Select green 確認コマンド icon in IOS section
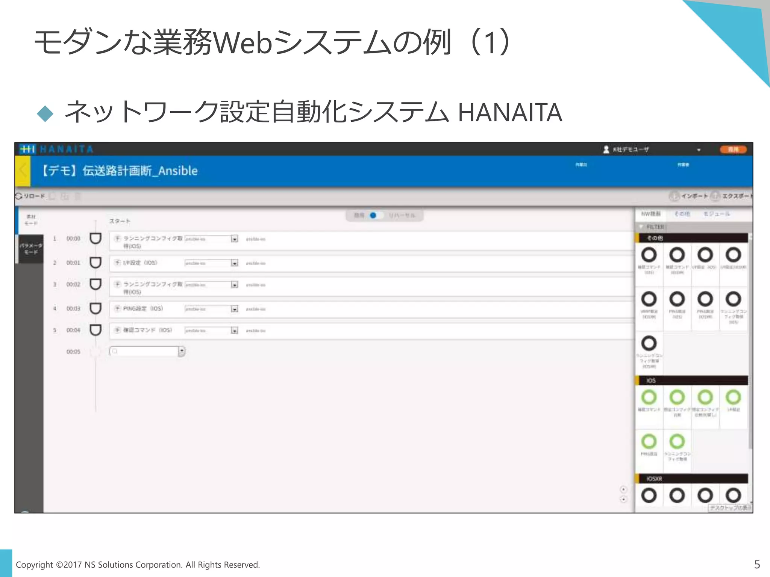This screenshot has height=577, width=770. click(x=649, y=397)
